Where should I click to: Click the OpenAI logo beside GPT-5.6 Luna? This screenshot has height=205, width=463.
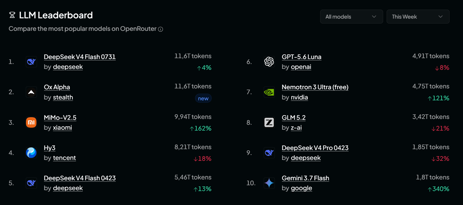pyautogui.click(x=269, y=62)
